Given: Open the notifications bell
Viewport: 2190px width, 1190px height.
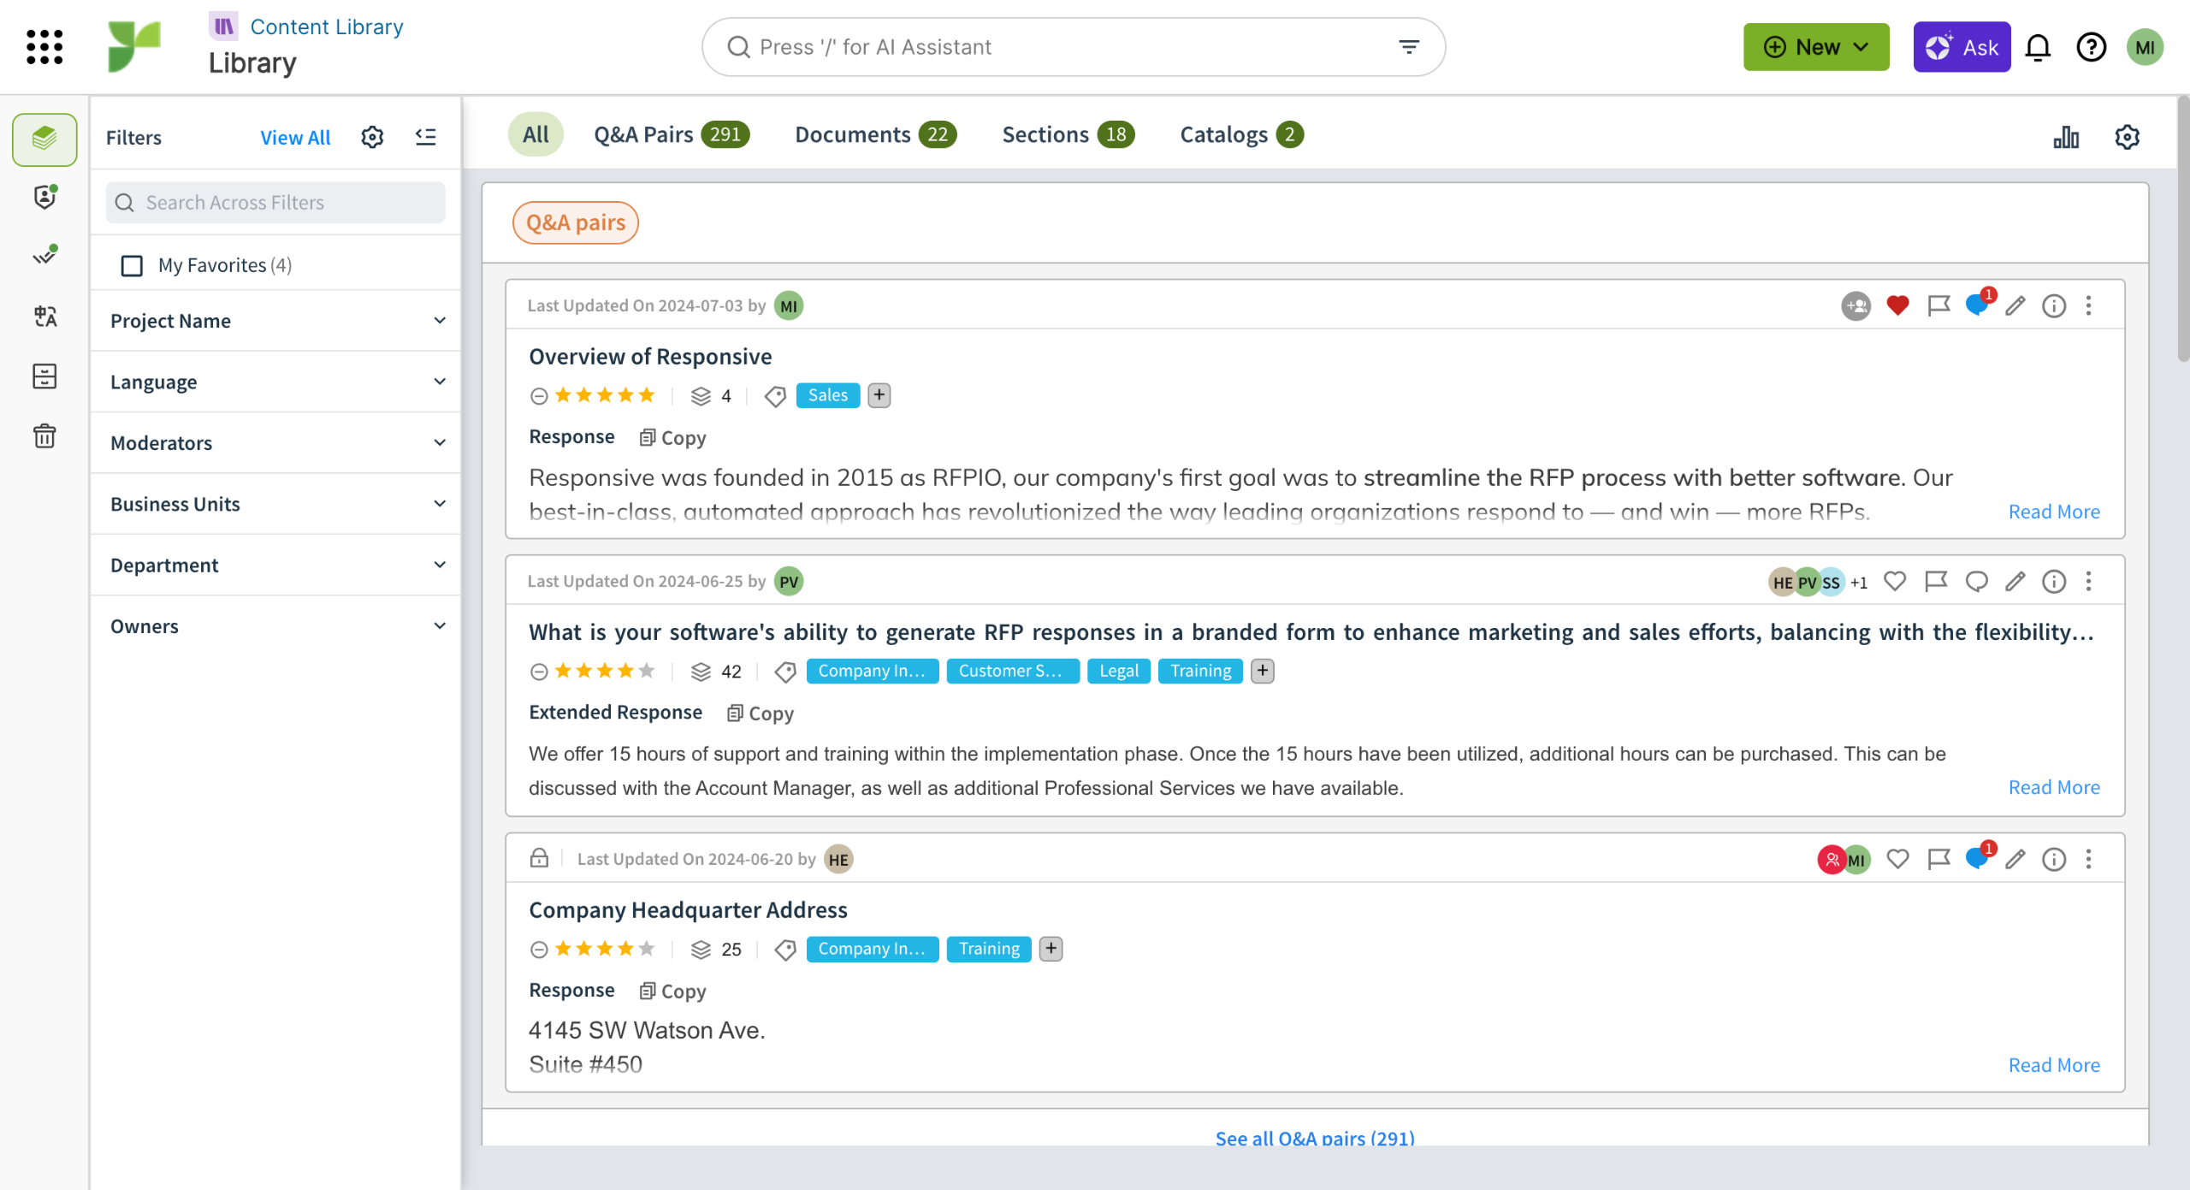Looking at the screenshot, I should tap(2038, 47).
